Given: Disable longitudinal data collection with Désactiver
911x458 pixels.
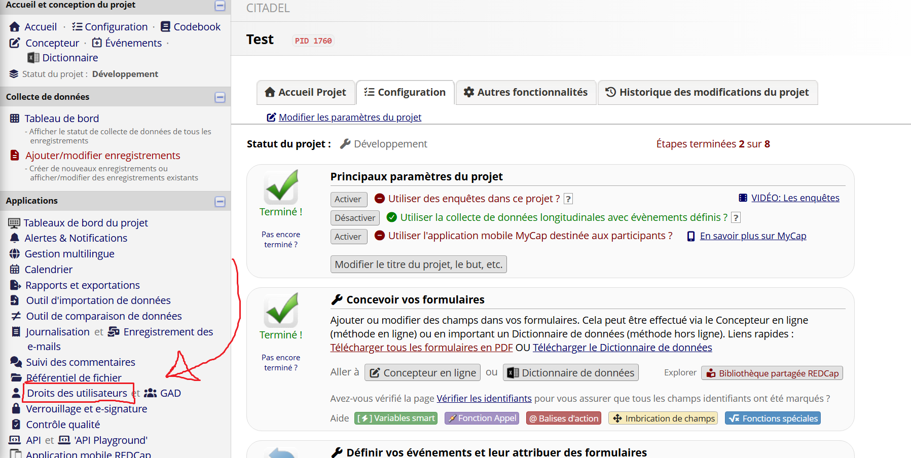Looking at the screenshot, I should [x=355, y=218].
